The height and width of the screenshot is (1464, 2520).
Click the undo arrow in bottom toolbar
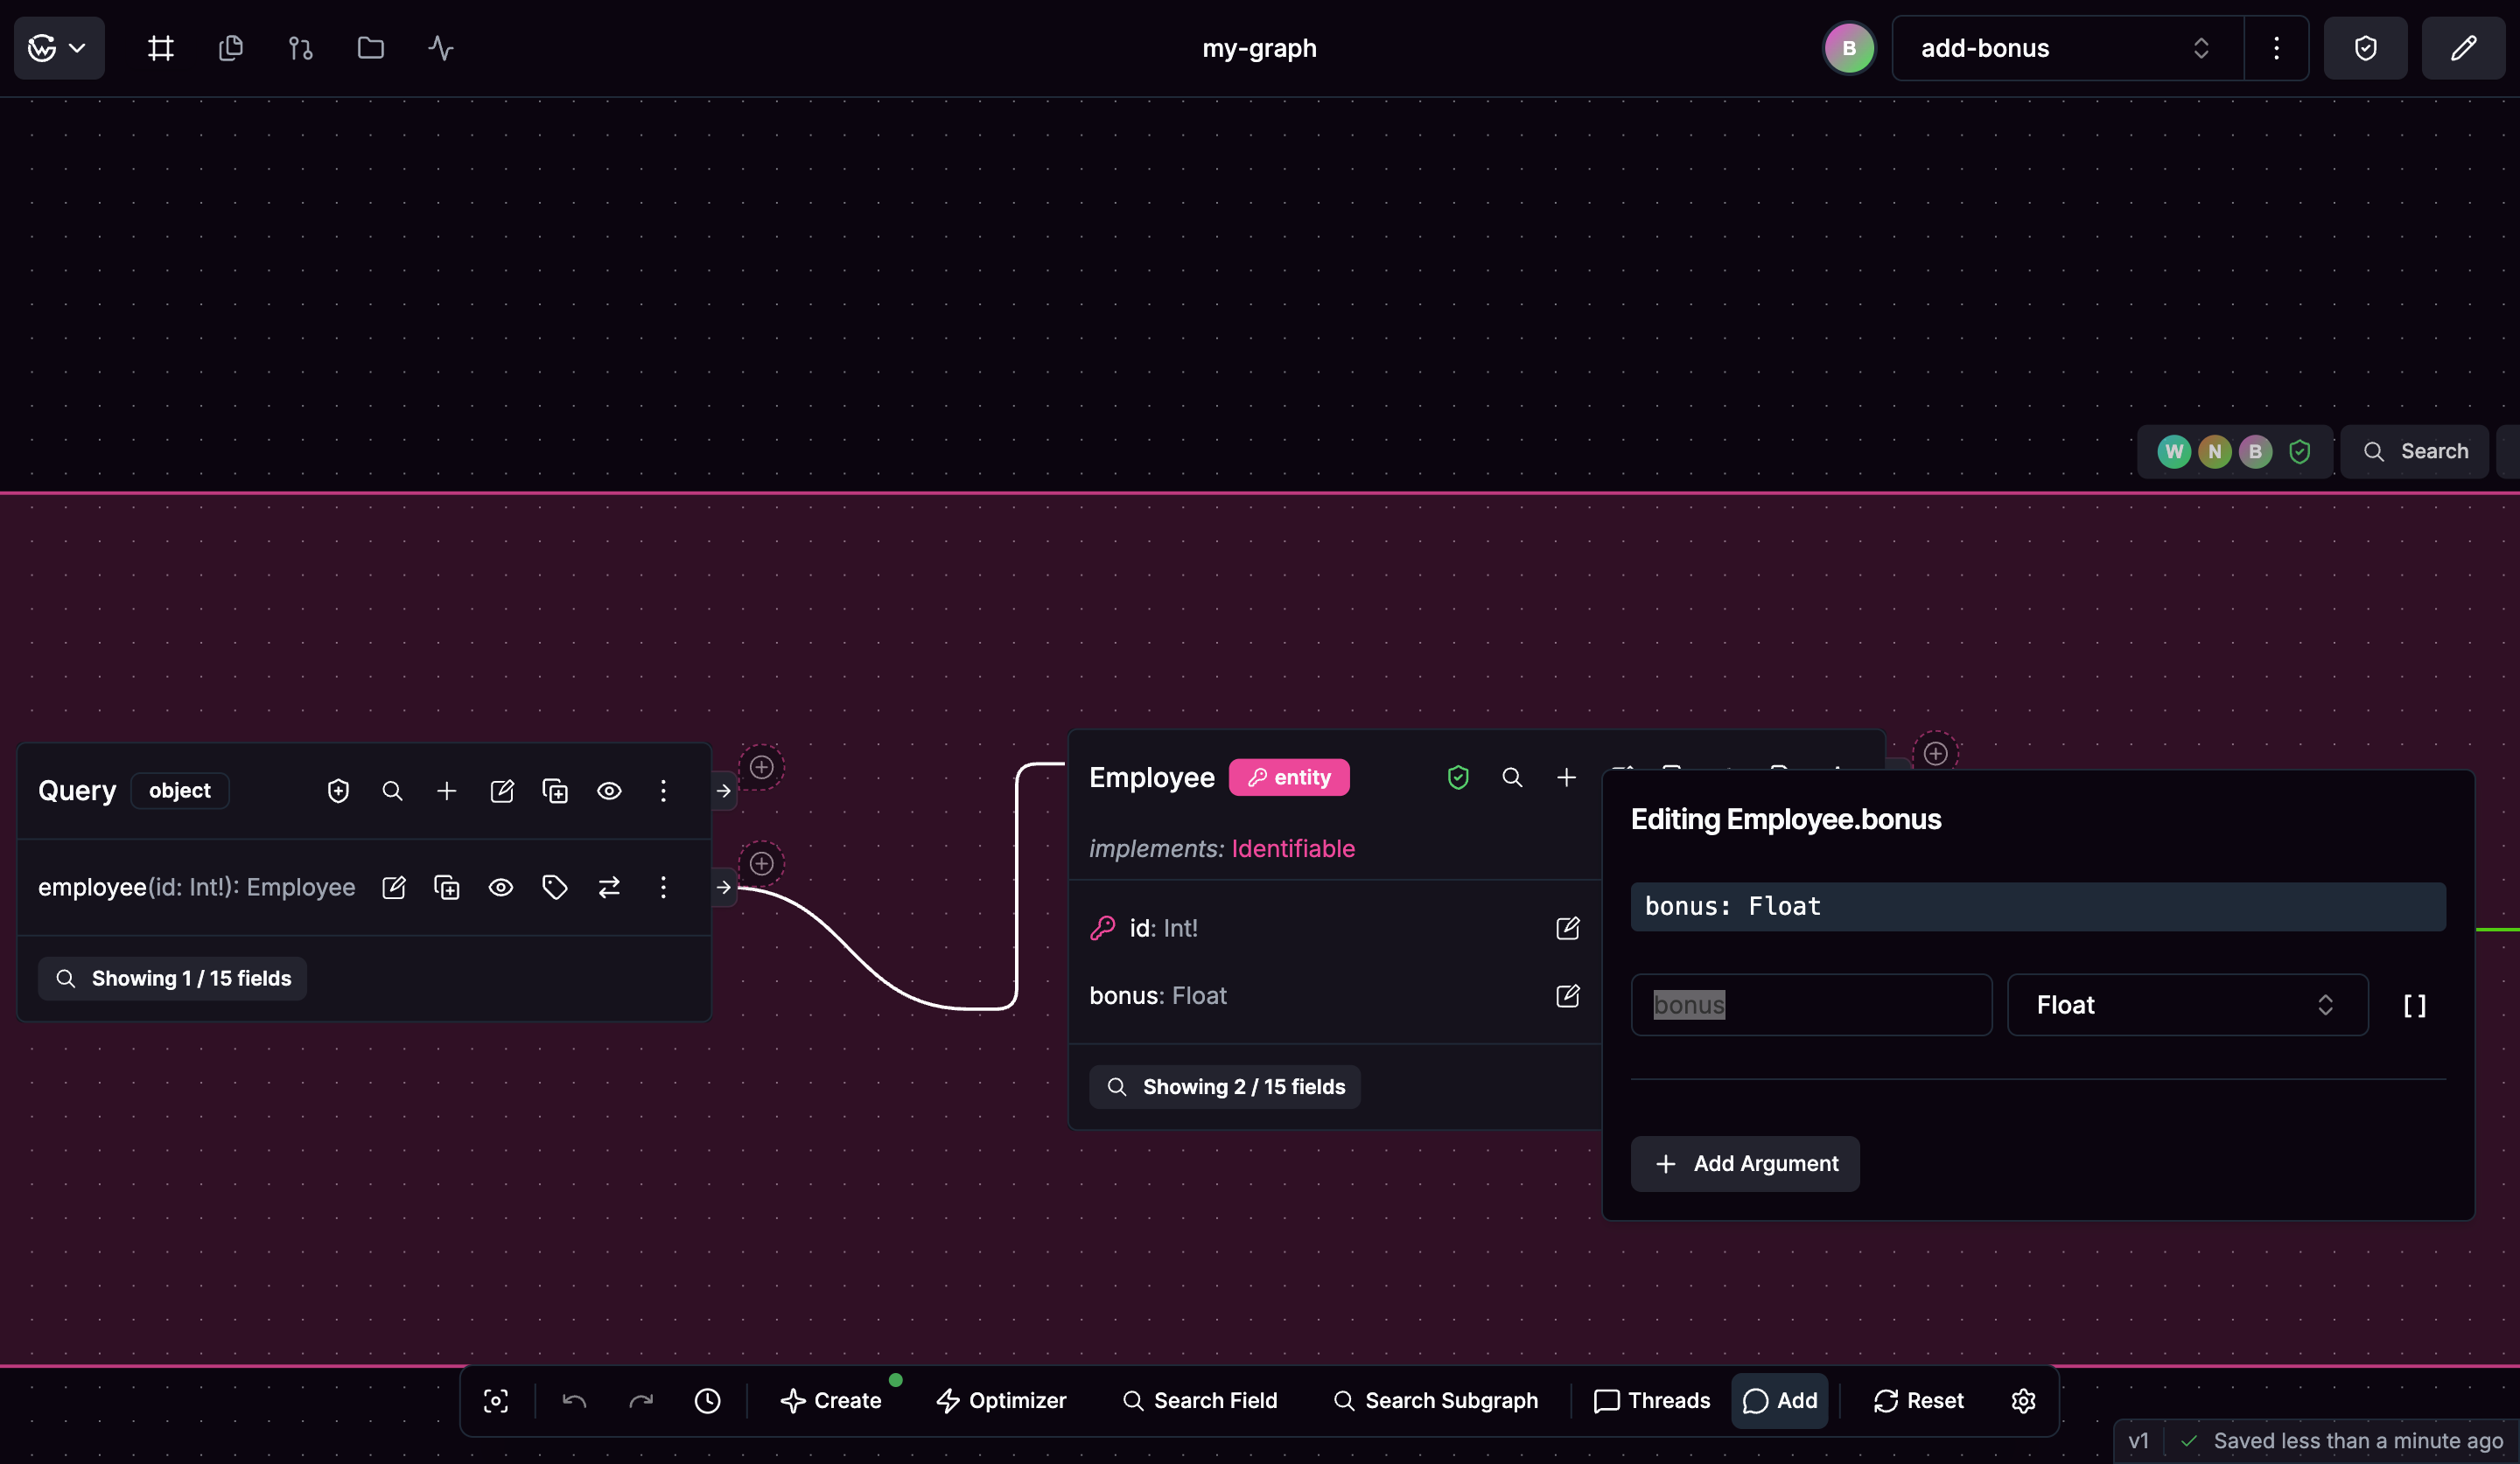click(574, 1400)
